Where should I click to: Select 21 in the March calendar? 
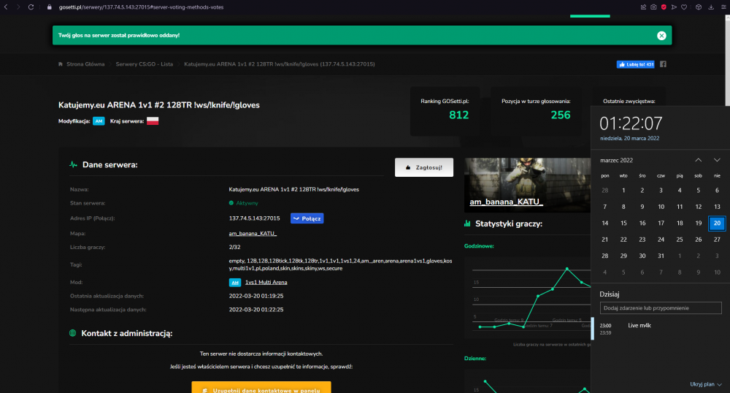(604, 240)
